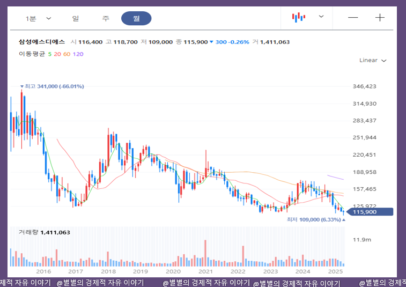Image resolution: width=406 pixels, height=287 pixels.
Task: Click the 11.9m volume axis label
Action: pos(361,240)
